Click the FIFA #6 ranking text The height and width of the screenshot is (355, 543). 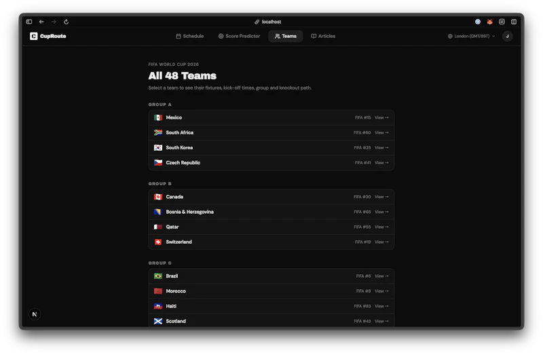click(x=363, y=276)
